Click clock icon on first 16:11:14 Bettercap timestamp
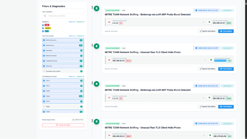This screenshot has width=247, height=139. pyautogui.click(x=196, y=10)
